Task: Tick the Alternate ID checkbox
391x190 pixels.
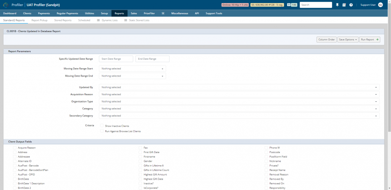Action: point(15,161)
